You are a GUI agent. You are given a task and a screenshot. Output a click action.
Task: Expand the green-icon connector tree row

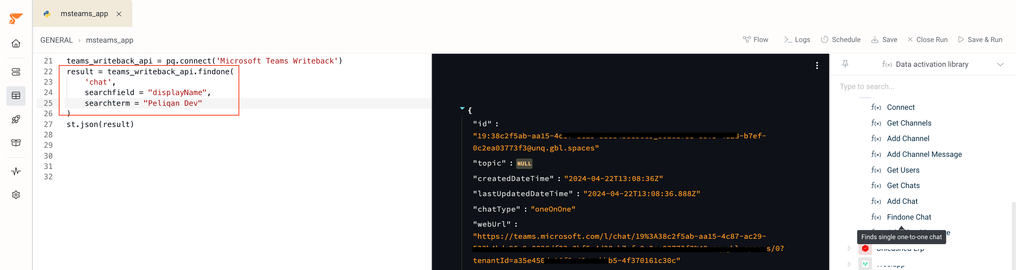(x=849, y=264)
